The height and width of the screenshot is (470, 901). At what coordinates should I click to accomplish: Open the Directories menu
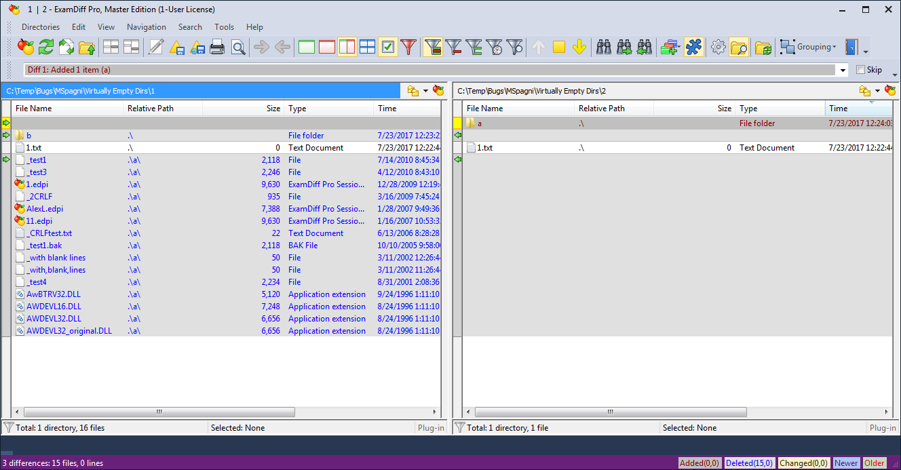pos(41,27)
